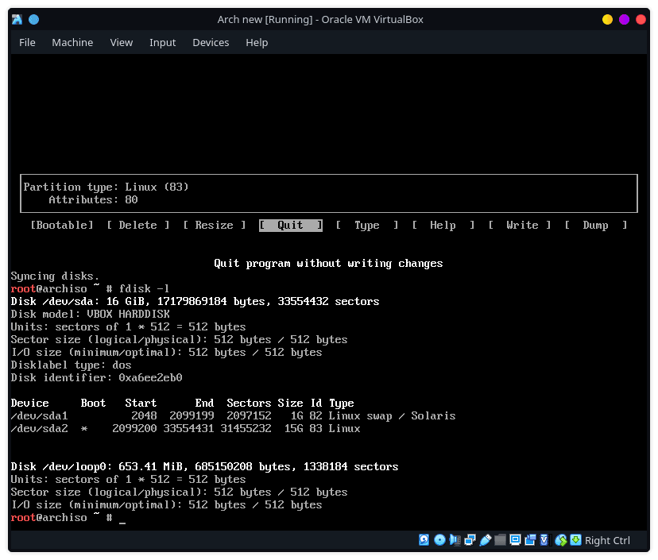Minimize the VirtualBox window with yellow button
Viewport: 658px width, 560px height.
pos(607,19)
